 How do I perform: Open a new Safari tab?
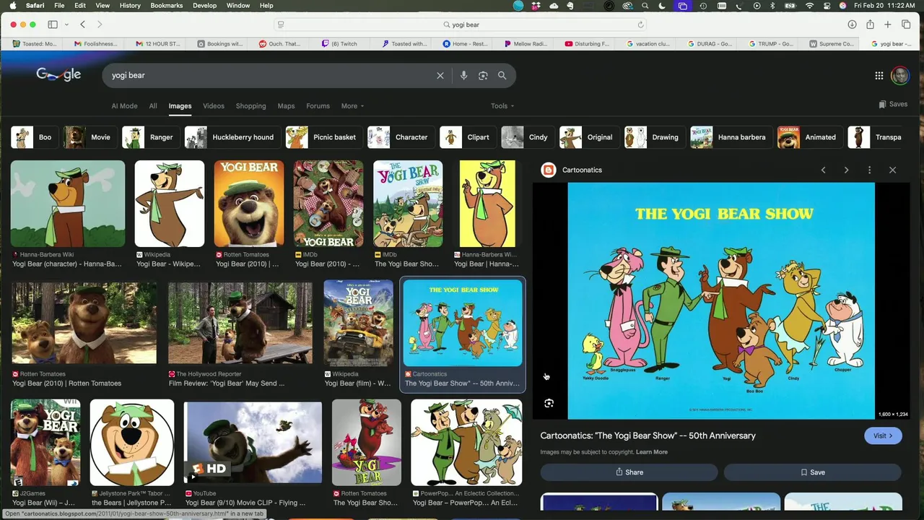[x=888, y=25]
